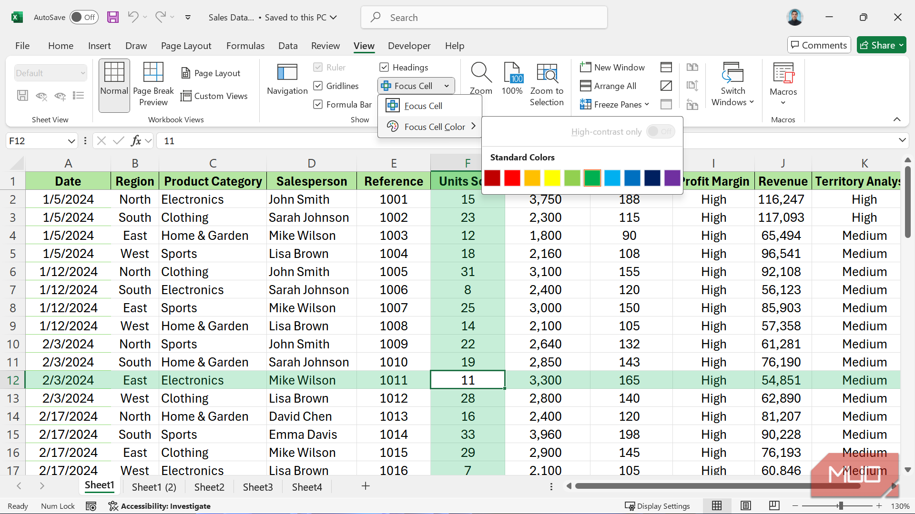Choose light blue focus cell color
Viewport: 915px width, 514px height.
pyautogui.click(x=612, y=178)
